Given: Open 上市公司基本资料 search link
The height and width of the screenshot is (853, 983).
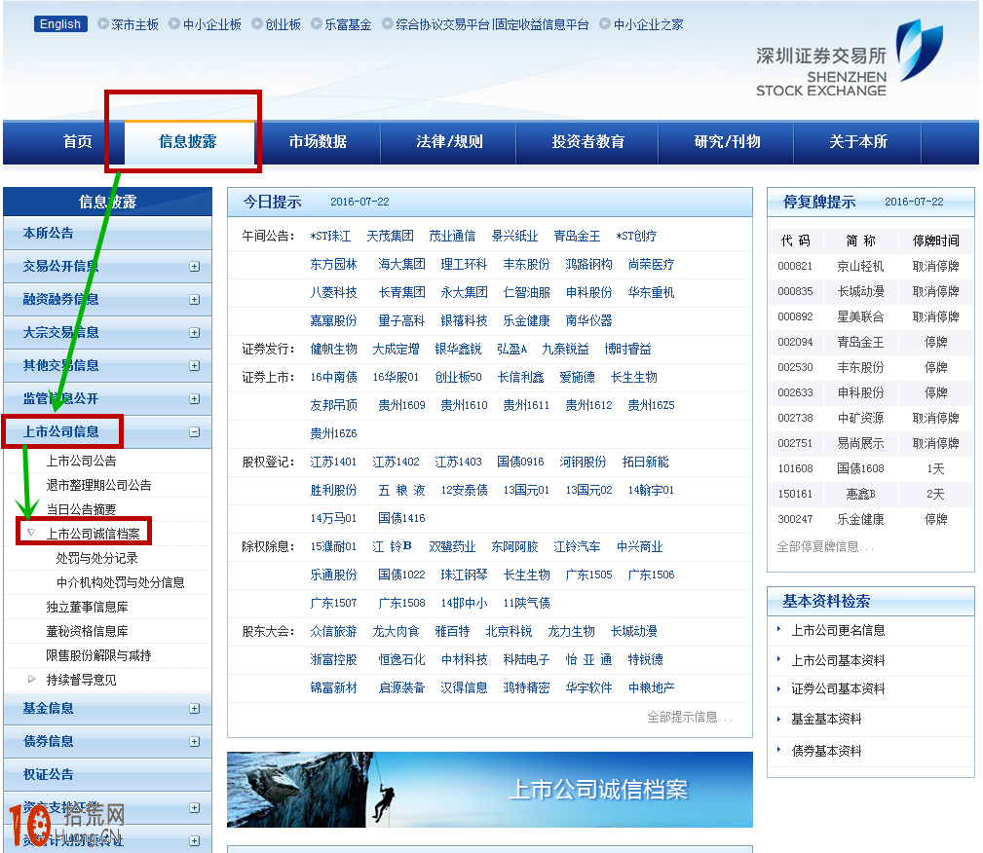Looking at the screenshot, I should pyautogui.click(x=838, y=660).
